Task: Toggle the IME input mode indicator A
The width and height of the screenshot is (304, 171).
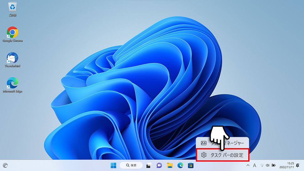Action: point(254,165)
